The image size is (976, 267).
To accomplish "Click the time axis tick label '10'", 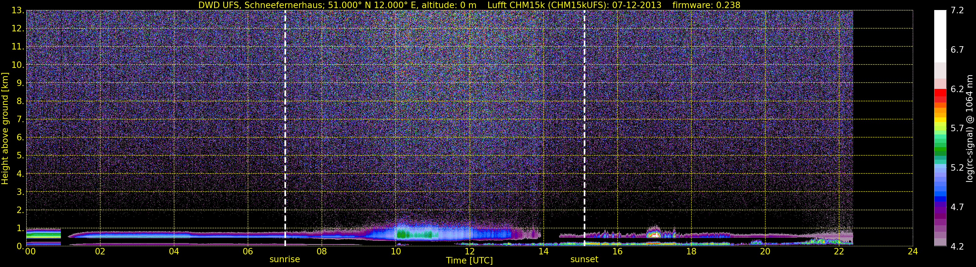I will pyautogui.click(x=396, y=251).
